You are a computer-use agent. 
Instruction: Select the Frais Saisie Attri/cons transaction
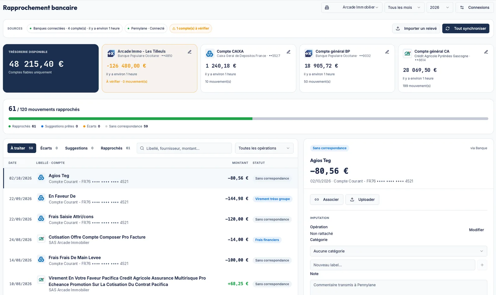[x=150, y=219]
